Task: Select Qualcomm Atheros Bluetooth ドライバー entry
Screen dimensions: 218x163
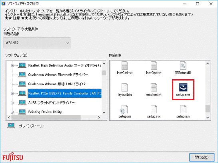Action: click(x=58, y=75)
